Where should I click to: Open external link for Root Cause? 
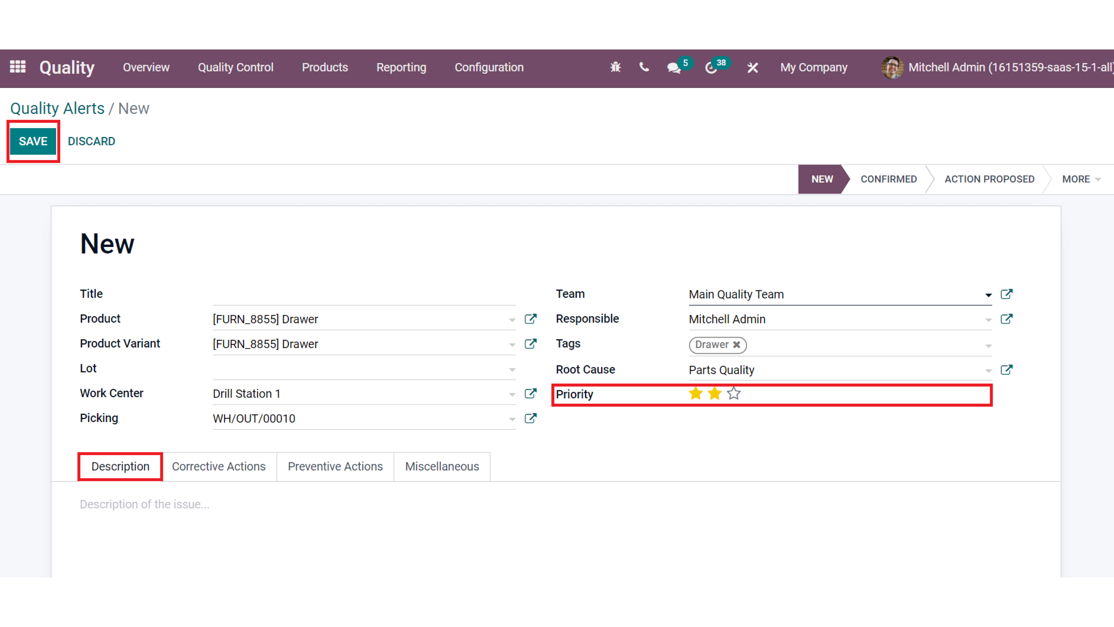pos(1006,370)
